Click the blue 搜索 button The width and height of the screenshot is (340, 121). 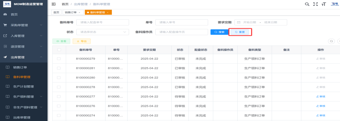click(219, 32)
